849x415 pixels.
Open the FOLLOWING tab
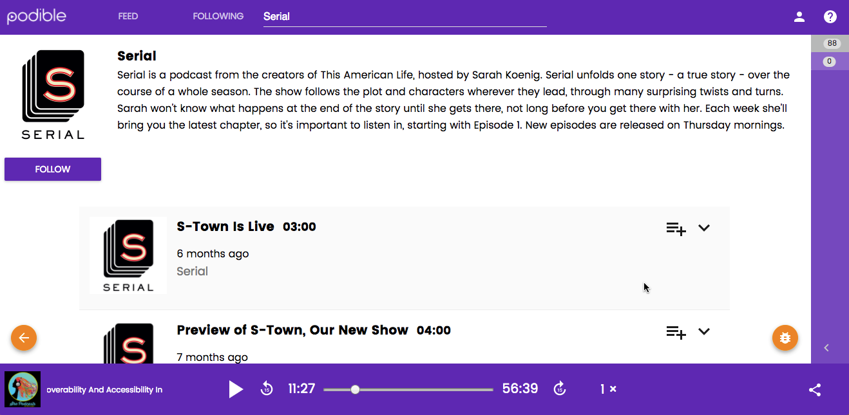pyautogui.click(x=218, y=16)
